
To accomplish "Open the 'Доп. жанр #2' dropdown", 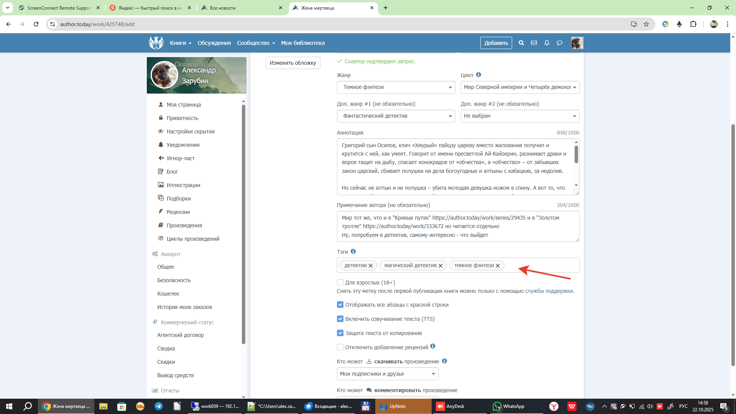I will pos(519,116).
